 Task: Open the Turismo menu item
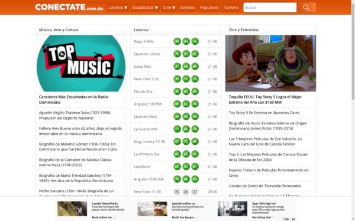[x=231, y=8]
